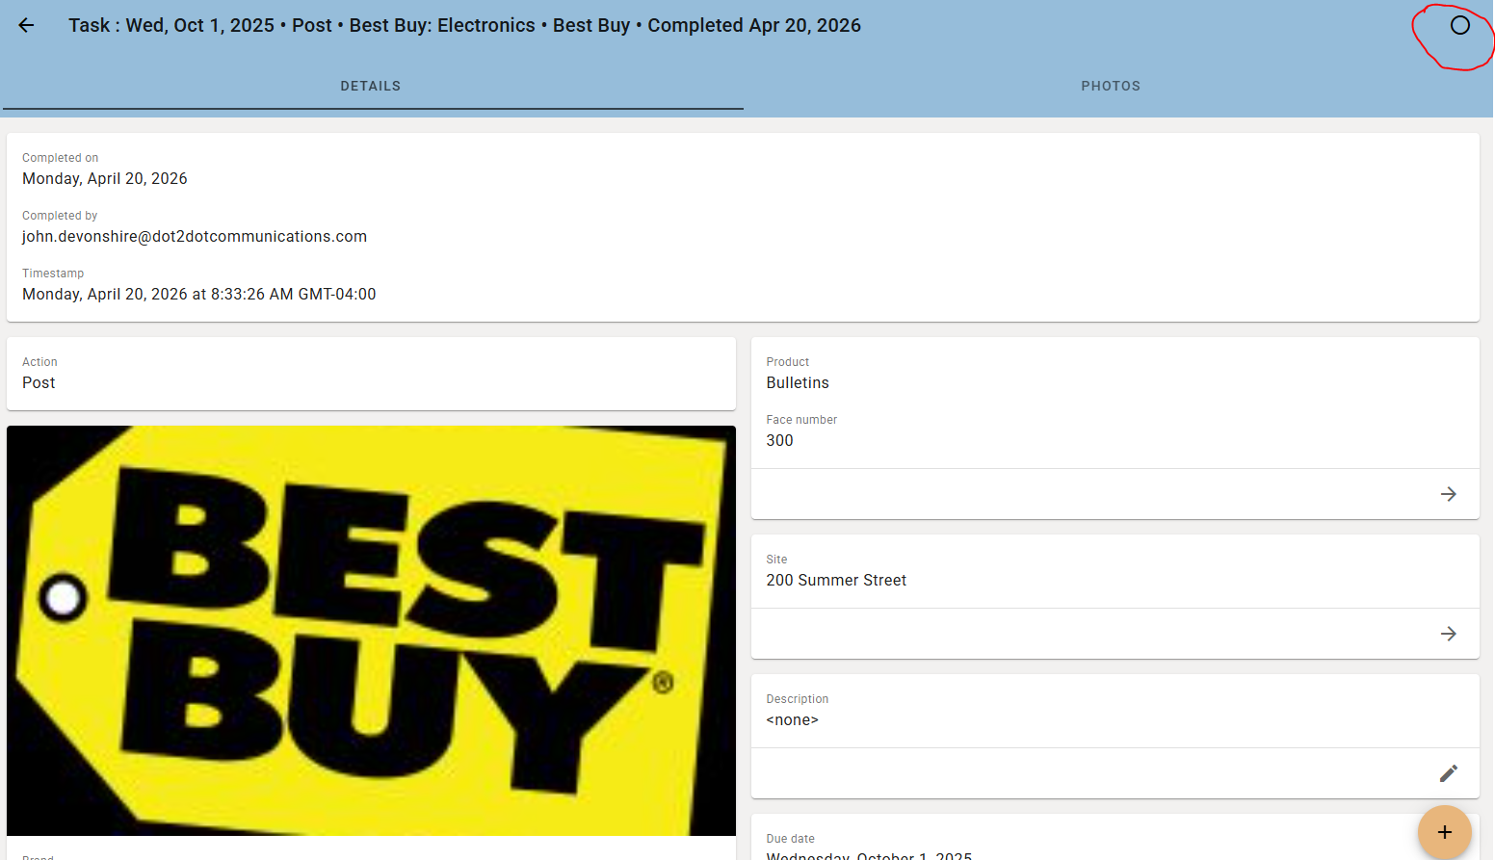Click the Task title in header
Image resolution: width=1495 pixels, height=860 pixels.
point(464,25)
